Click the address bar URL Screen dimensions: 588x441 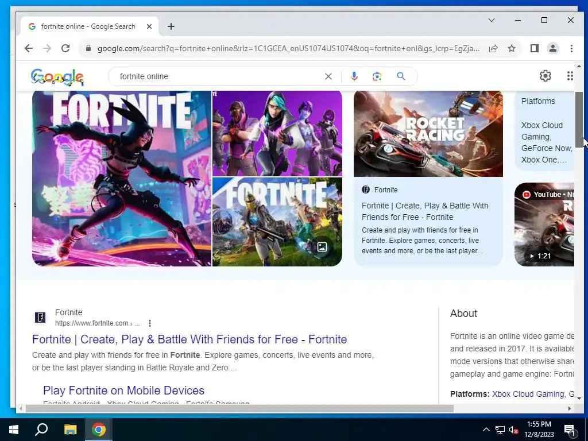click(x=288, y=48)
